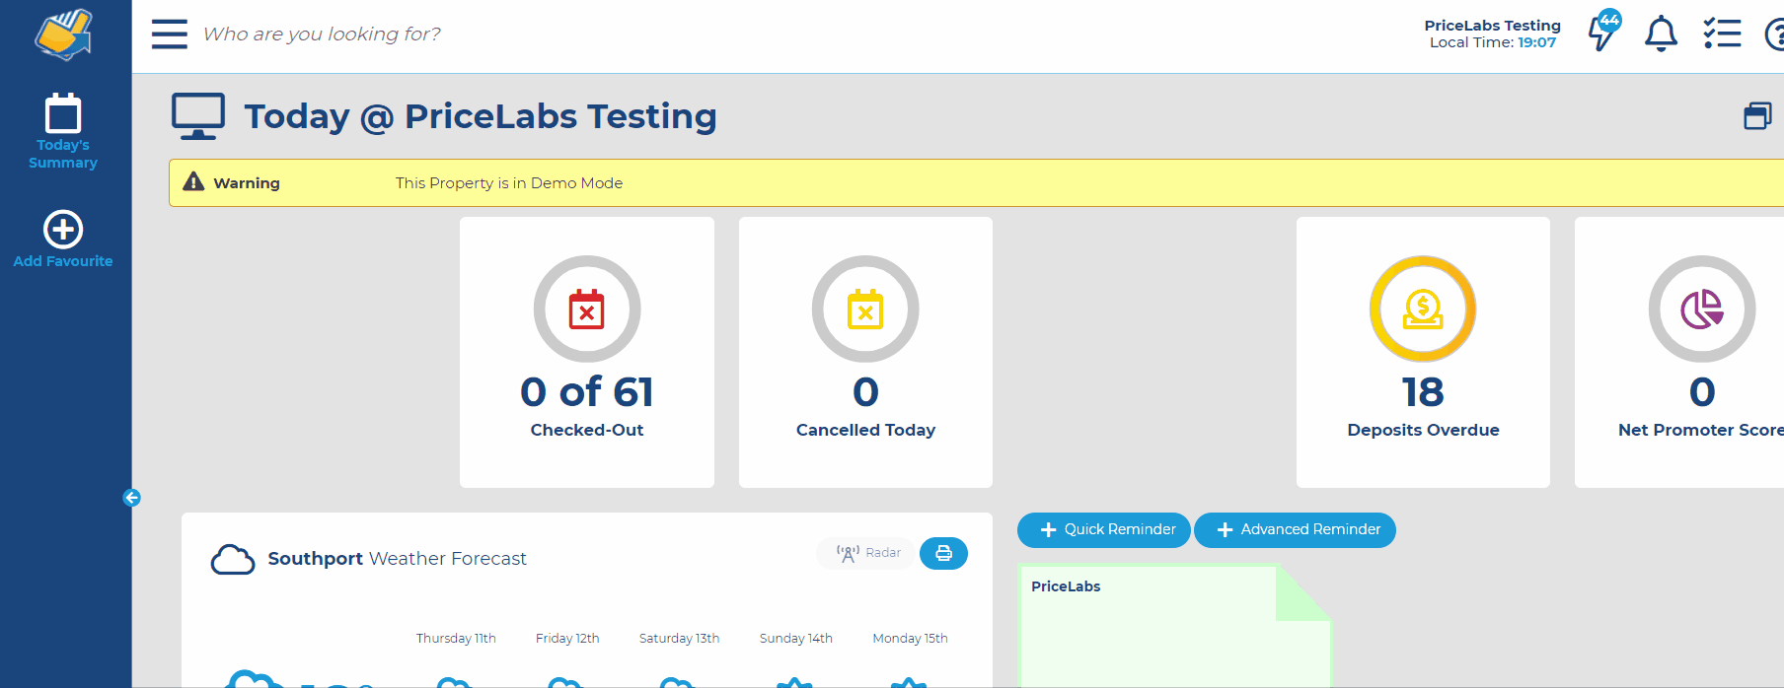Screen dimensions: 1784x688
Task: Click the 'Net Promoter Score' label
Action: tap(1701, 430)
